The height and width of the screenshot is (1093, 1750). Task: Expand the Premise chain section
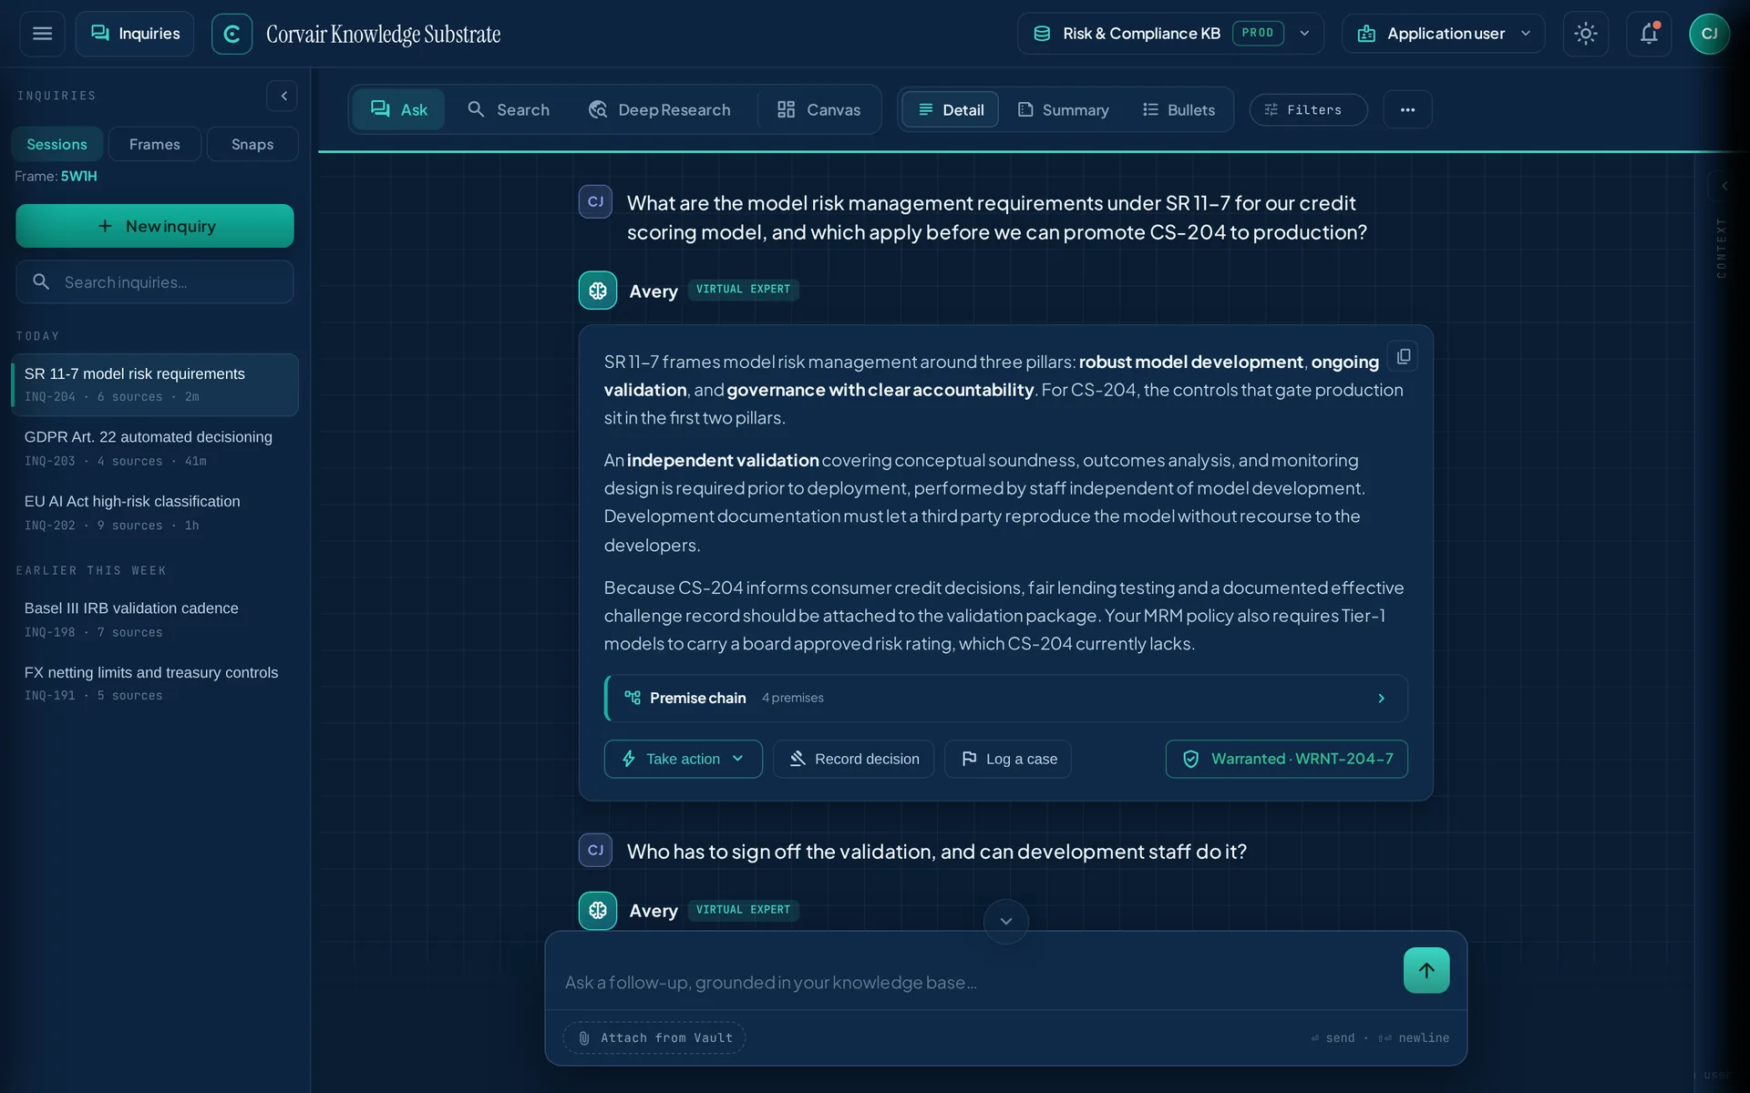(1005, 698)
